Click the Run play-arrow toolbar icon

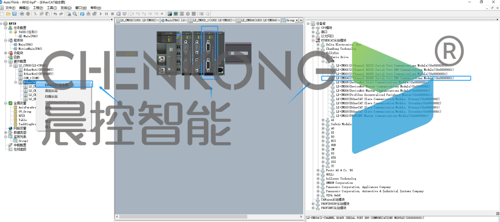[101, 14]
